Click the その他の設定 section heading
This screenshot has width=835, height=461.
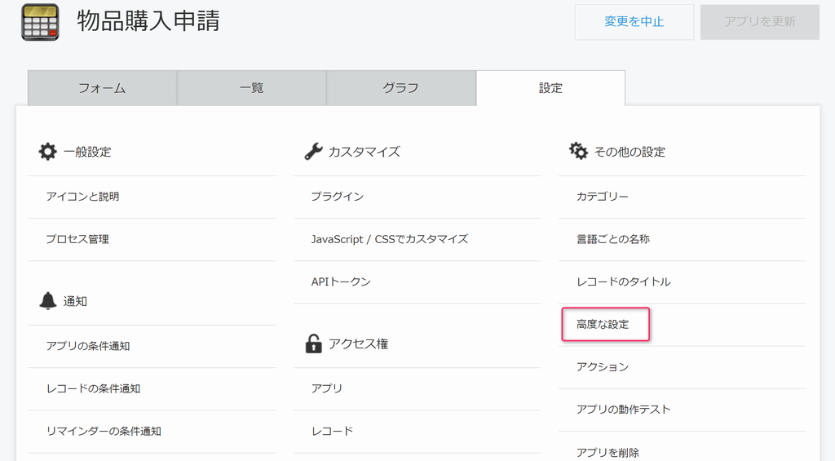[630, 152]
